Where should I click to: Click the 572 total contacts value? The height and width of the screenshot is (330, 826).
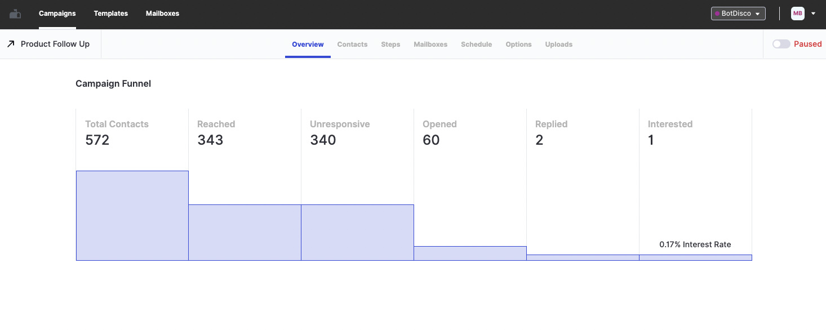[97, 140]
